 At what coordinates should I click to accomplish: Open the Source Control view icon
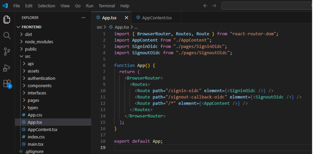coord(7,51)
